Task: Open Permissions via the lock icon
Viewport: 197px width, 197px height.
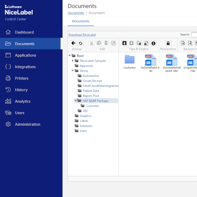Action: pos(168,43)
